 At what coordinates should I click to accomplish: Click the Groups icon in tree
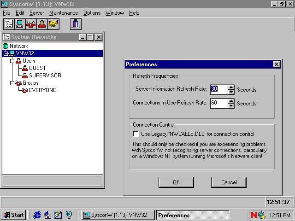(18, 83)
